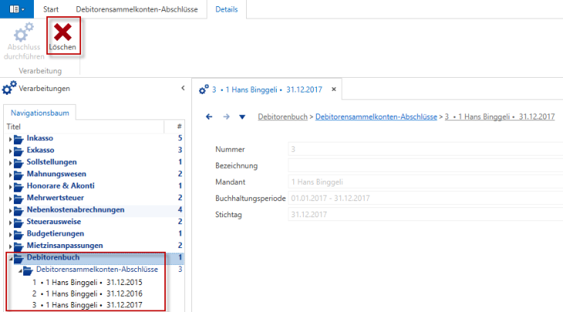Image resolution: width=563 pixels, height=312 pixels.
Task: Click the 3 • 1 Hans Binggeli breadcrumb link
Action: (x=500, y=117)
